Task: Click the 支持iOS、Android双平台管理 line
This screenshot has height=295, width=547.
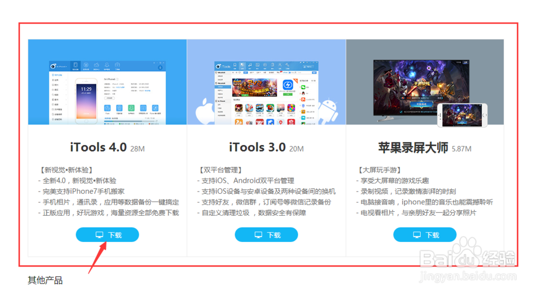Action: 246,181
